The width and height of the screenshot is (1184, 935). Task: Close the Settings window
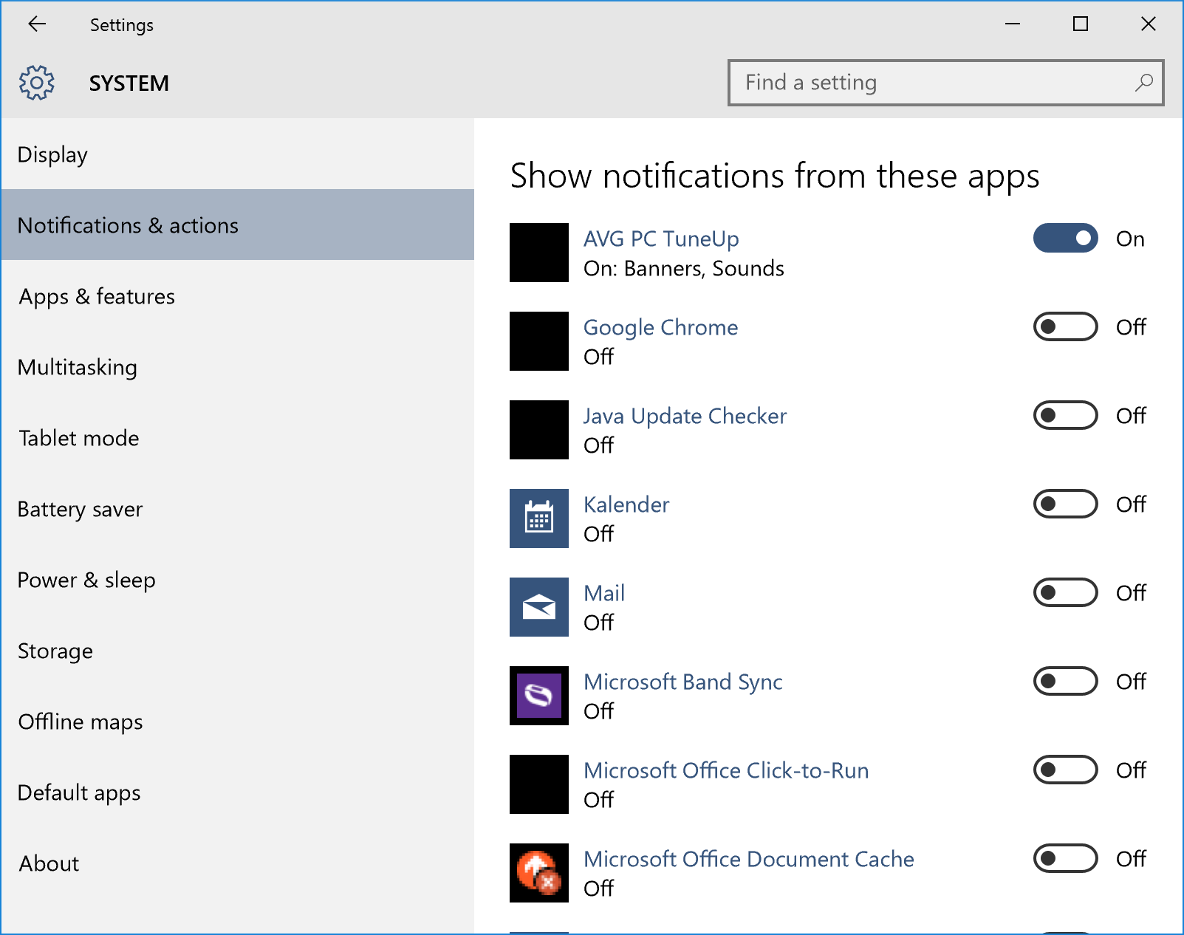point(1149,24)
